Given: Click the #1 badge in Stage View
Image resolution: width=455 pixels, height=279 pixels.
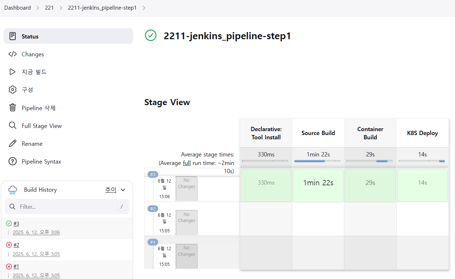Looking at the screenshot, I should click(x=153, y=242).
